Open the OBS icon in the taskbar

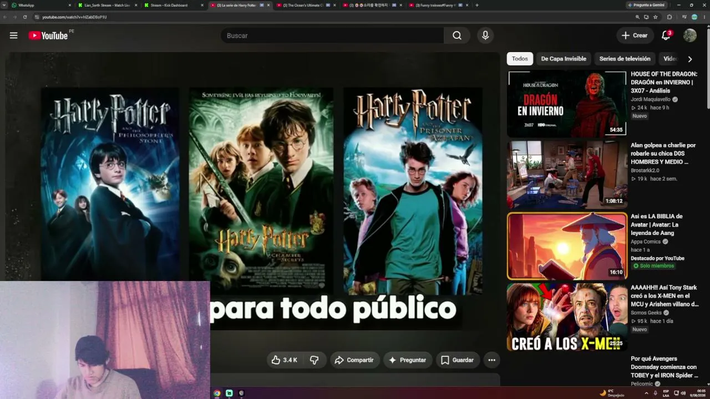pos(241,393)
